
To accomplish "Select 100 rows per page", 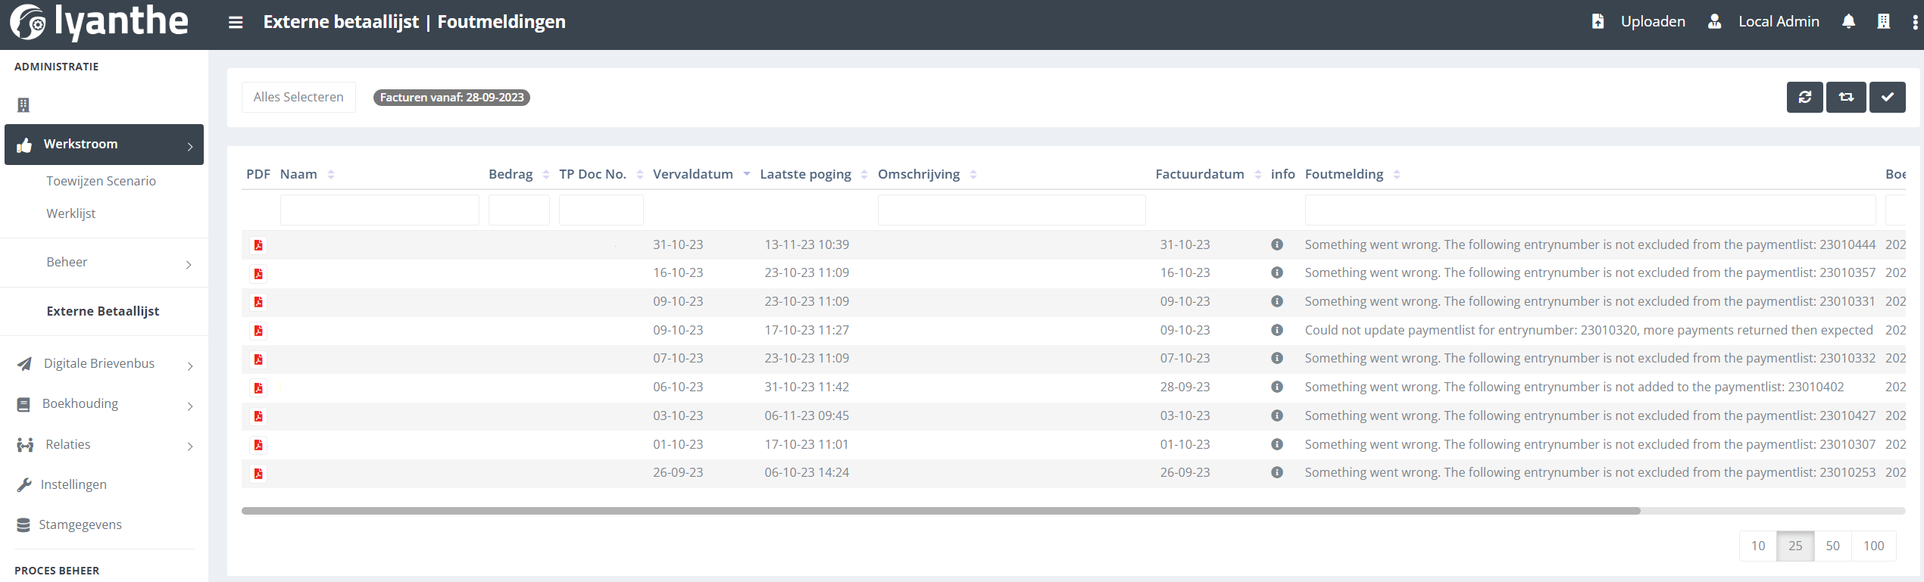I will click(x=1873, y=546).
